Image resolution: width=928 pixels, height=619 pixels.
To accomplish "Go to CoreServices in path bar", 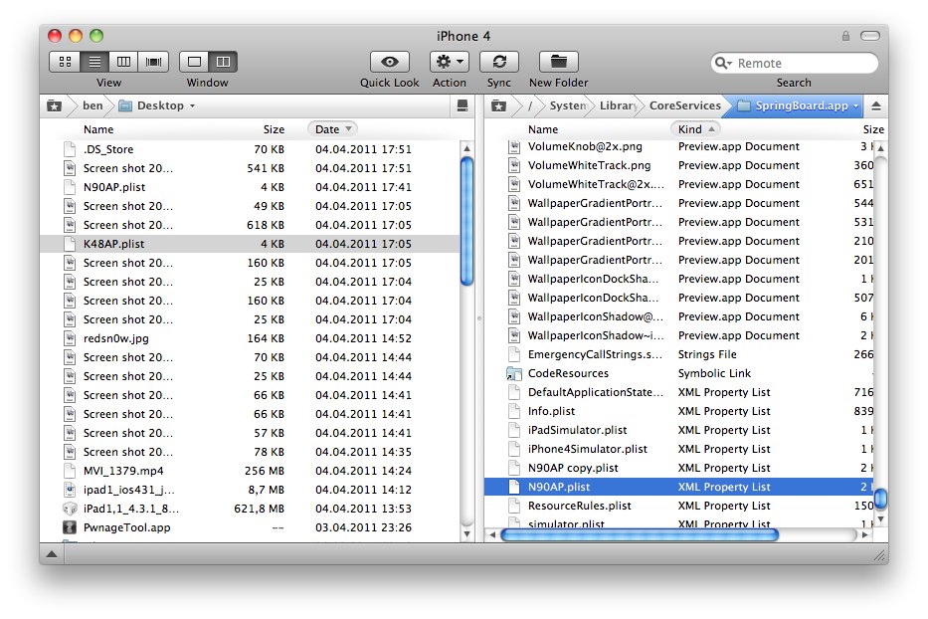I will point(684,105).
